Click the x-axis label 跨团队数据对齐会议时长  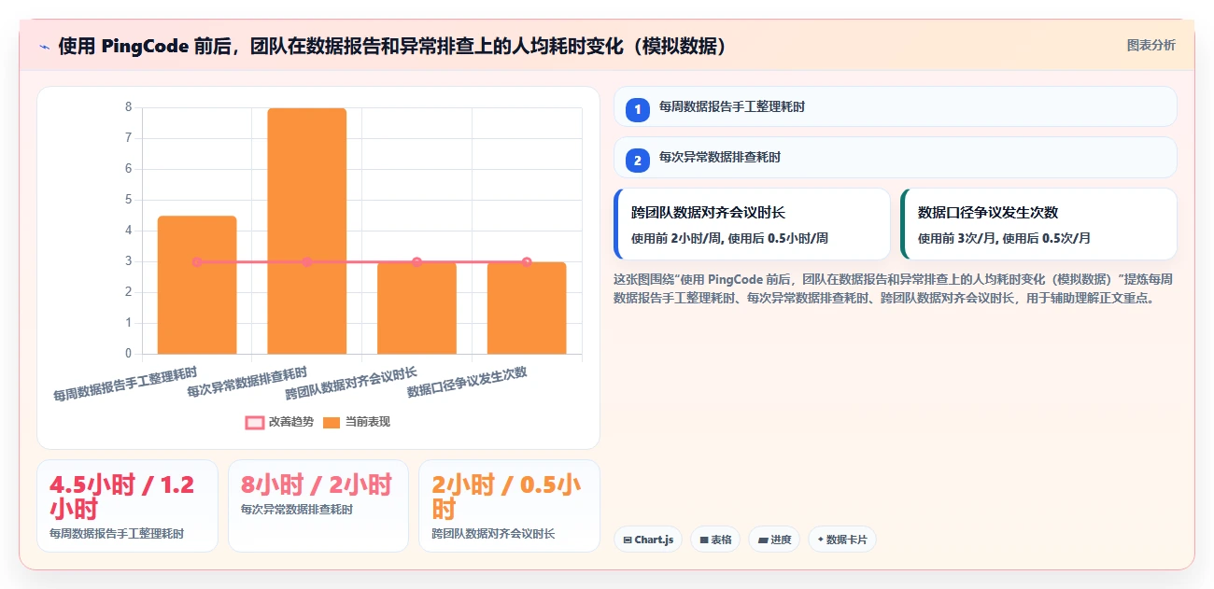coord(352,381)
